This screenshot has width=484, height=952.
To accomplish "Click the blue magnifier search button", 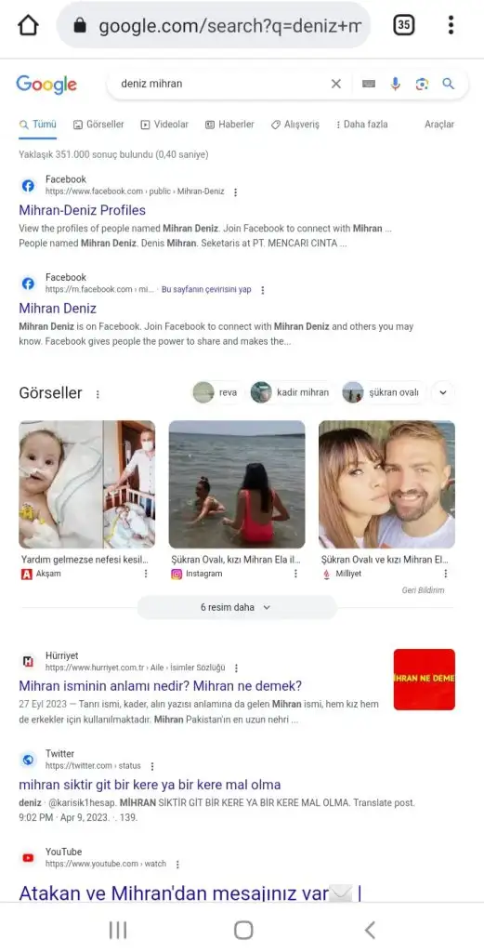I will click(x=448, y=84).
